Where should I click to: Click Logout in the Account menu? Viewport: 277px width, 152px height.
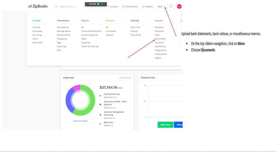(x=158, y=58)
